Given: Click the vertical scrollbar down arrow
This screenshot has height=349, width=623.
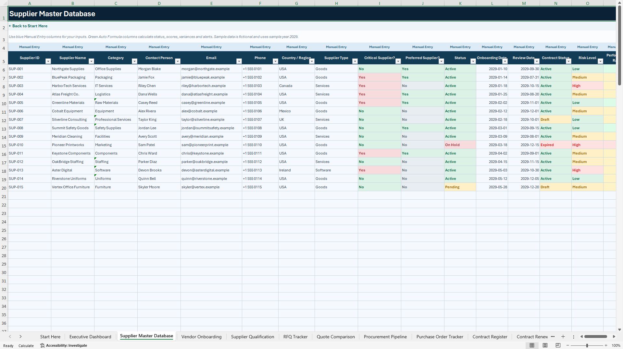Looking at the screenshot, I should pyautogui.click(x=620, y=330).
